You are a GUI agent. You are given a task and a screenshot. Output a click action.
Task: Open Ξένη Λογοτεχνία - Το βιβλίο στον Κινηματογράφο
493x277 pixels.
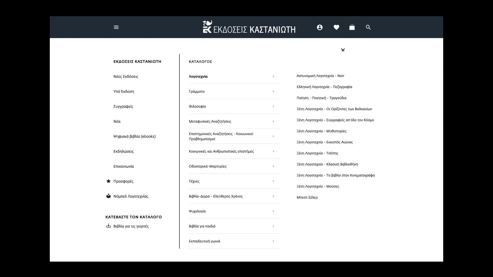(x=336, y=175)
